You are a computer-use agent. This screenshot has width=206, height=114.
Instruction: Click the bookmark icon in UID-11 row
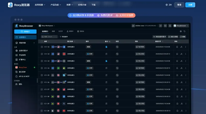pyautogui.click(x=177, y=47)
